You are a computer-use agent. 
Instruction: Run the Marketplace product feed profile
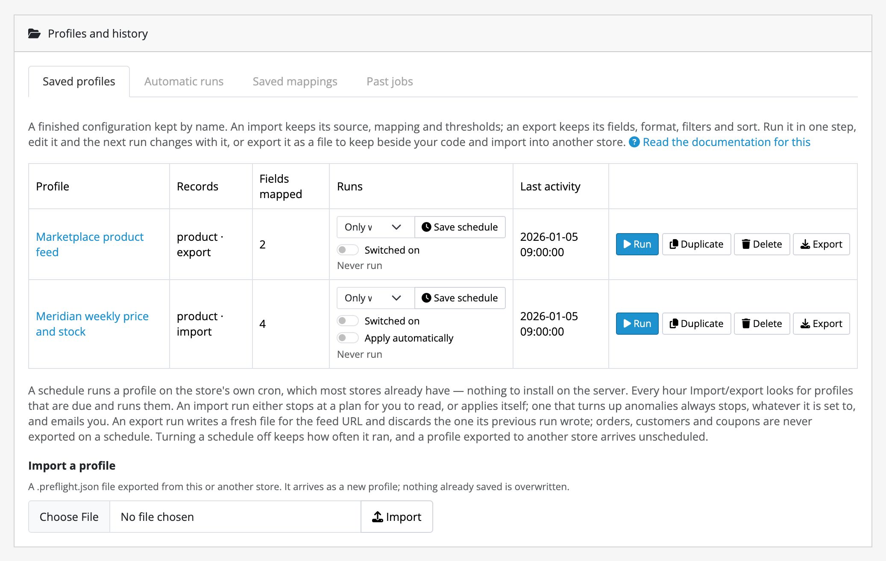click(x=637, y=244)
